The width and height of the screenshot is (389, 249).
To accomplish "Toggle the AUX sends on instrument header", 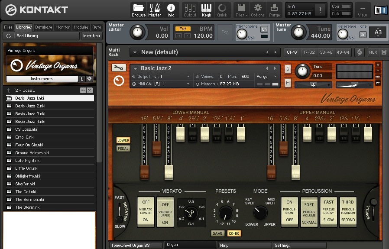I will 378,77.
